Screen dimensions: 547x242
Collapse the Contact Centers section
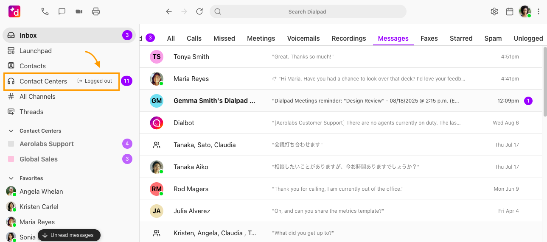tap(11, 131)
